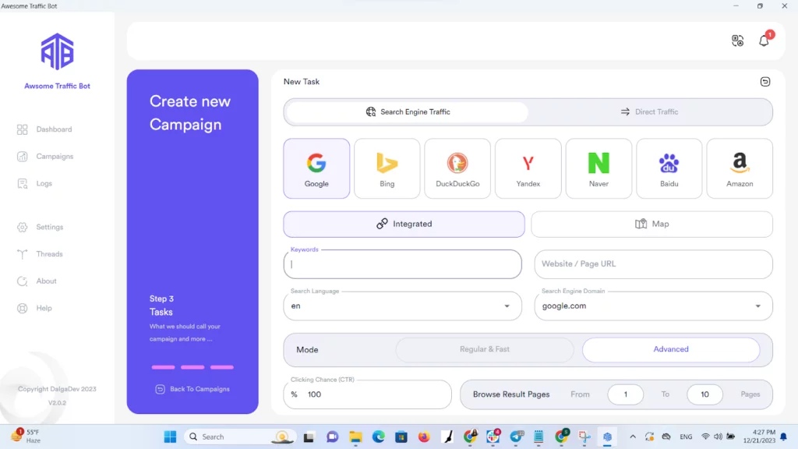Open the notifications bell

point(764,41)
